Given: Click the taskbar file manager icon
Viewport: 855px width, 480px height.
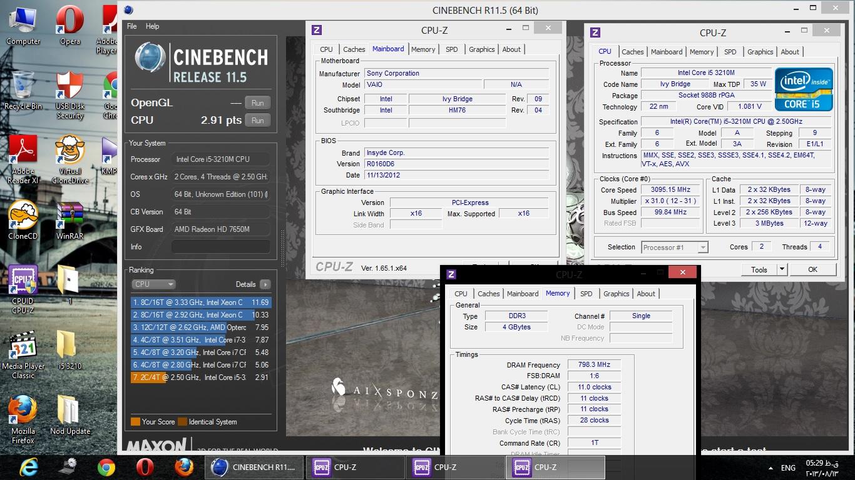Looking at the screenshot, I should (68, 467).
